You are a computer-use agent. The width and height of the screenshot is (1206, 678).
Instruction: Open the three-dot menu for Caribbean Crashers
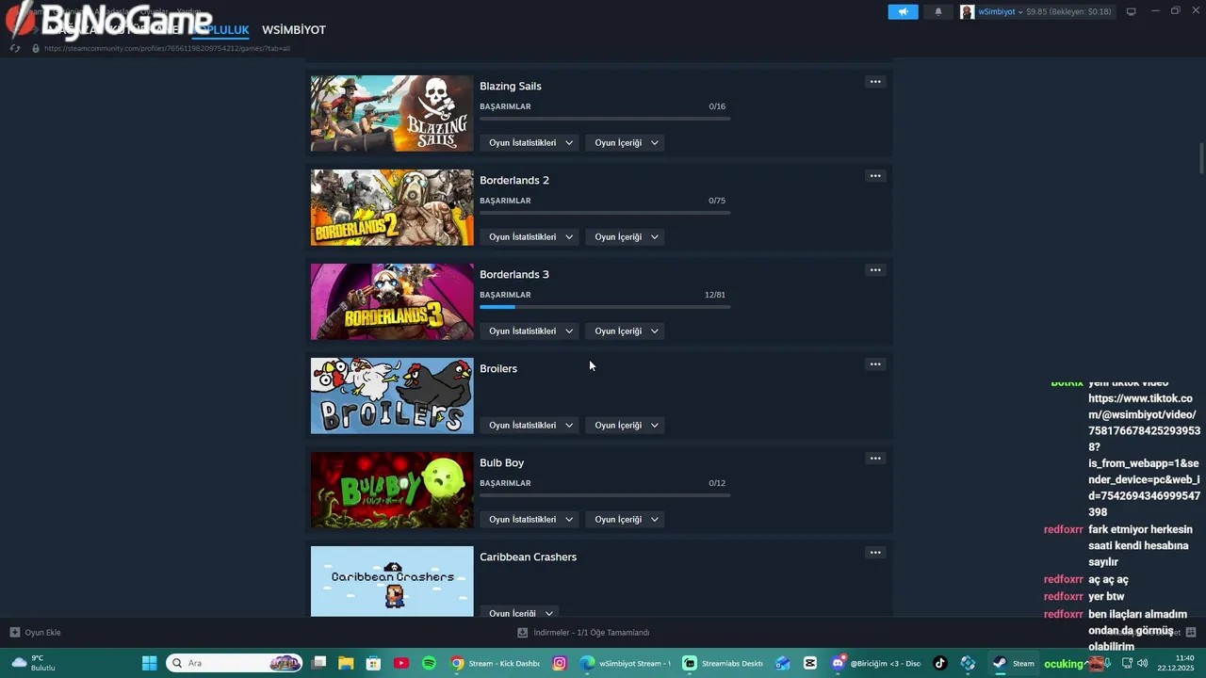click(x=875, y=553)
